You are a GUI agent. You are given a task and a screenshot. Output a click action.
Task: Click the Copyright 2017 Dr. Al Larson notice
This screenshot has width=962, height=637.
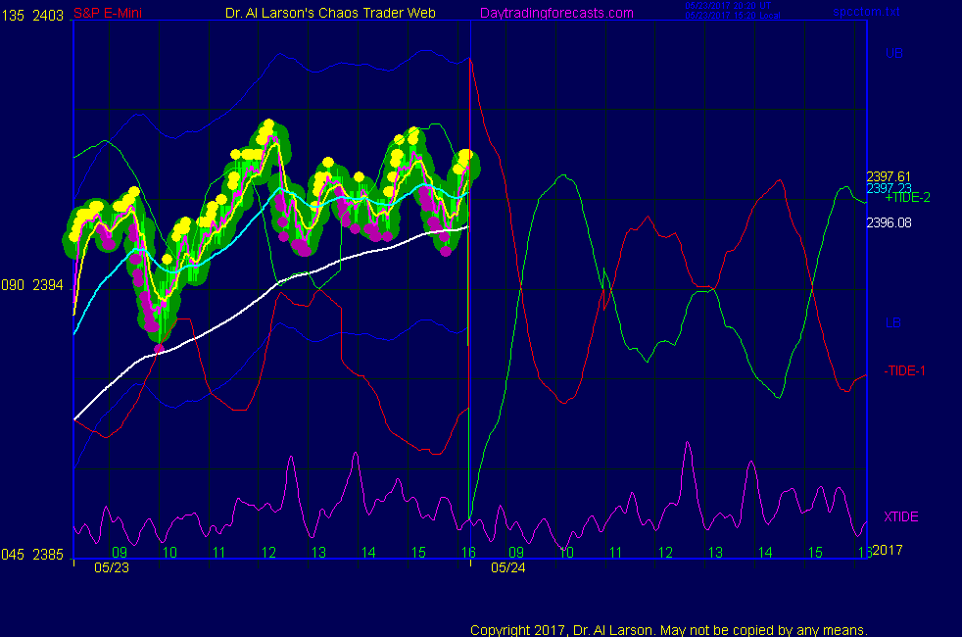click(668, 629)
